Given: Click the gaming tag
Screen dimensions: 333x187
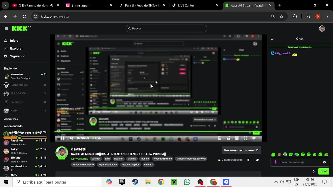Looking at the screenshot, I should tap(132, 159).
